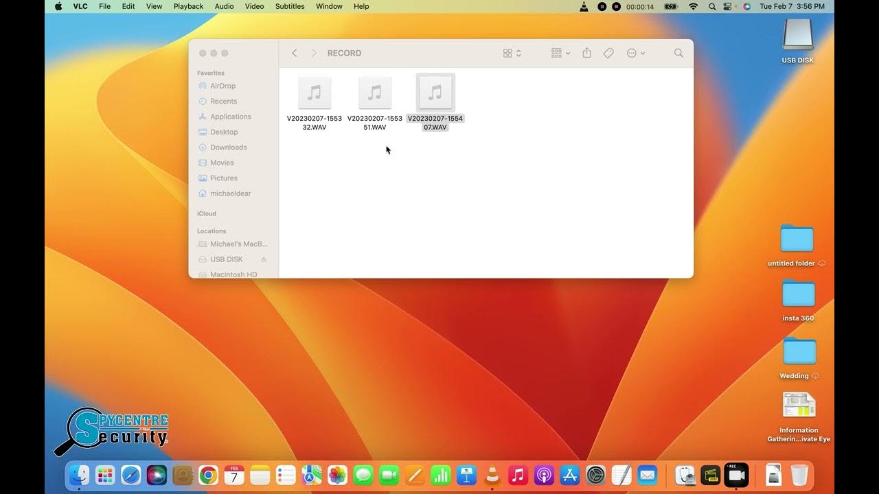Viewport: 879px width, 494px height.
Task: Pause the screen recording in menu bar
Action: [x=602, y=6]
